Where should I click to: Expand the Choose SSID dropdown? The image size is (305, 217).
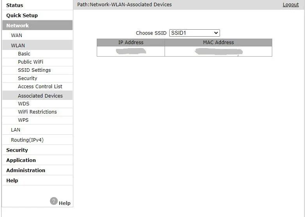point(195,33)
